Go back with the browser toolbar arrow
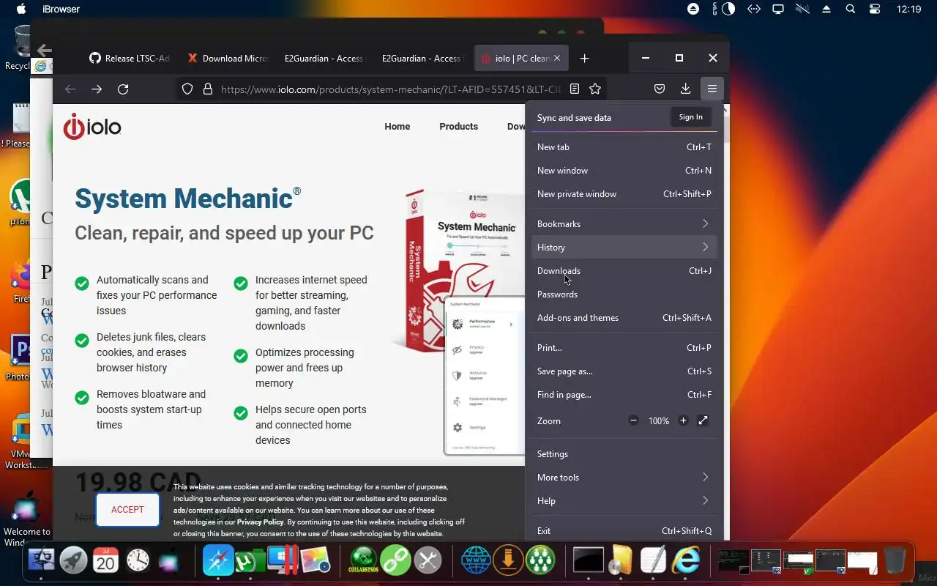Screen dimensions: 937x586 (70, 89)
